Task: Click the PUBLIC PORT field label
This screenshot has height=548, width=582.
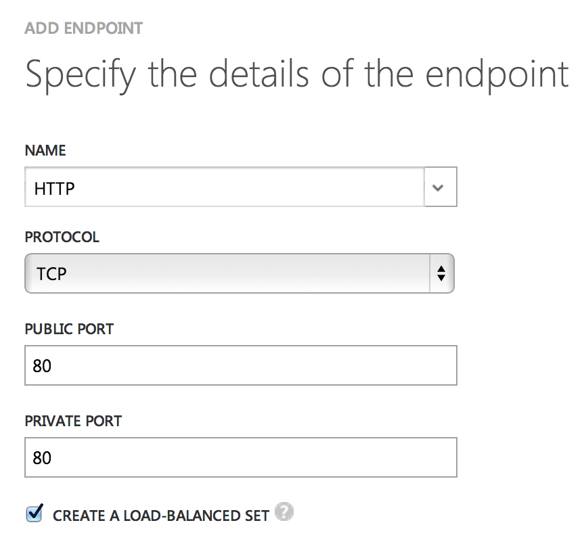Action: pyautogui.click(x=69, y=329)
